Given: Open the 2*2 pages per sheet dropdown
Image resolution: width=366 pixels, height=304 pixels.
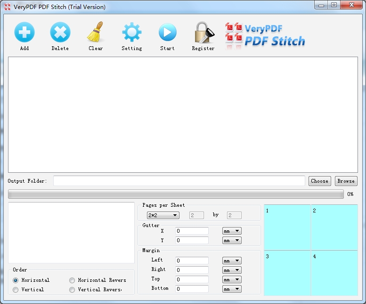Looking at the screenshot, I should click(x=163, y=215).
